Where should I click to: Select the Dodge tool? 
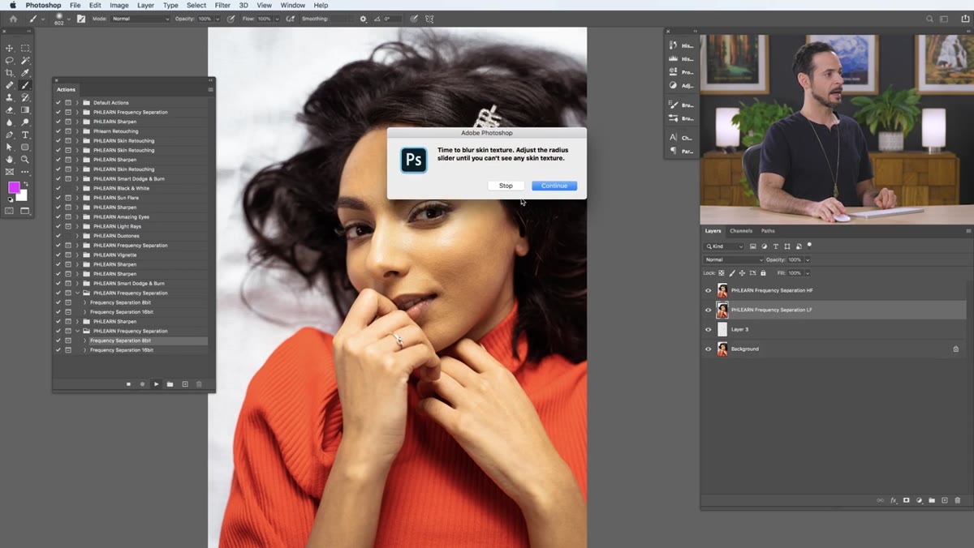(x=25, y=122)
